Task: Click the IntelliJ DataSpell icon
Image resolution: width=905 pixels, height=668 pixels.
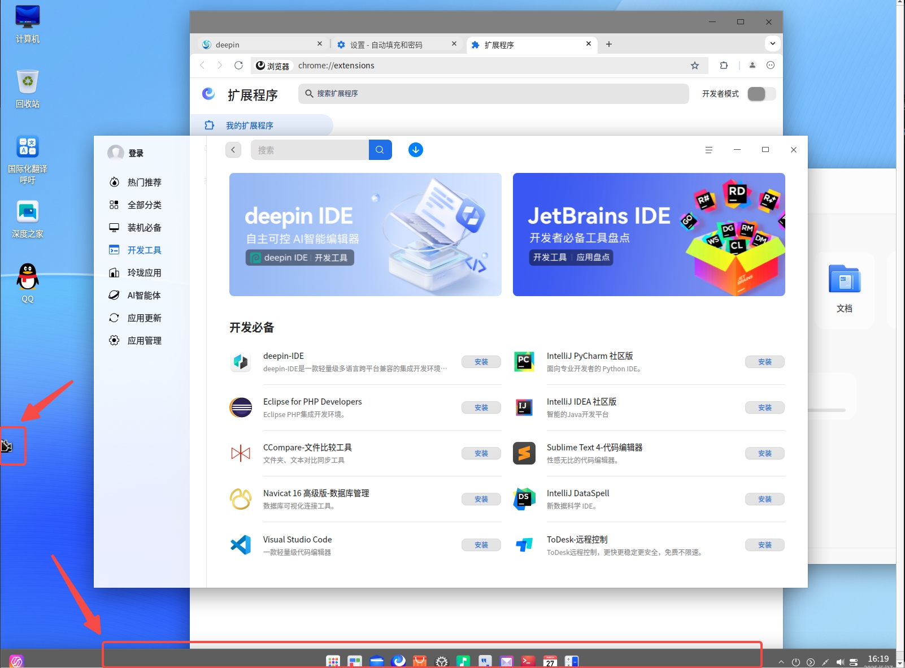Action: (524, 499)
